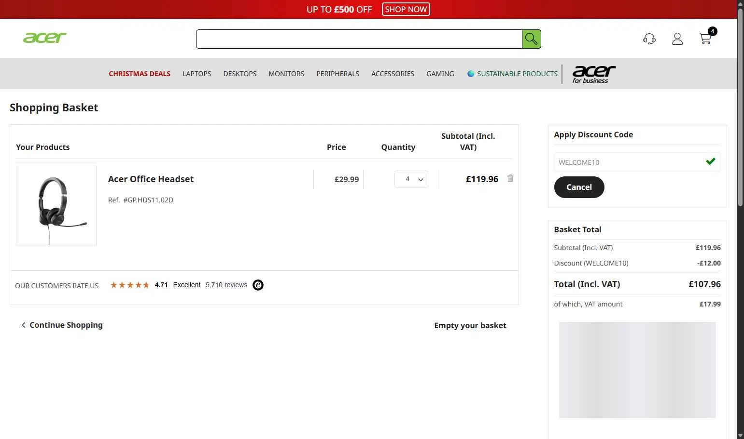Image resolution: width=744 pixels, height=439 pixels.
Task: Click the 'Apply Discount Code' heading
Action: pyautogui.click(x=593, y=134)
